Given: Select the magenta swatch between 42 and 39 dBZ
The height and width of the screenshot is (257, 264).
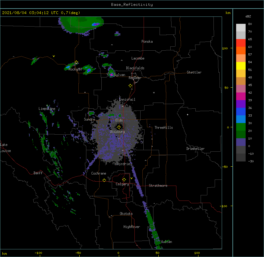Looking at the screenshot, I should click(241, 96).
